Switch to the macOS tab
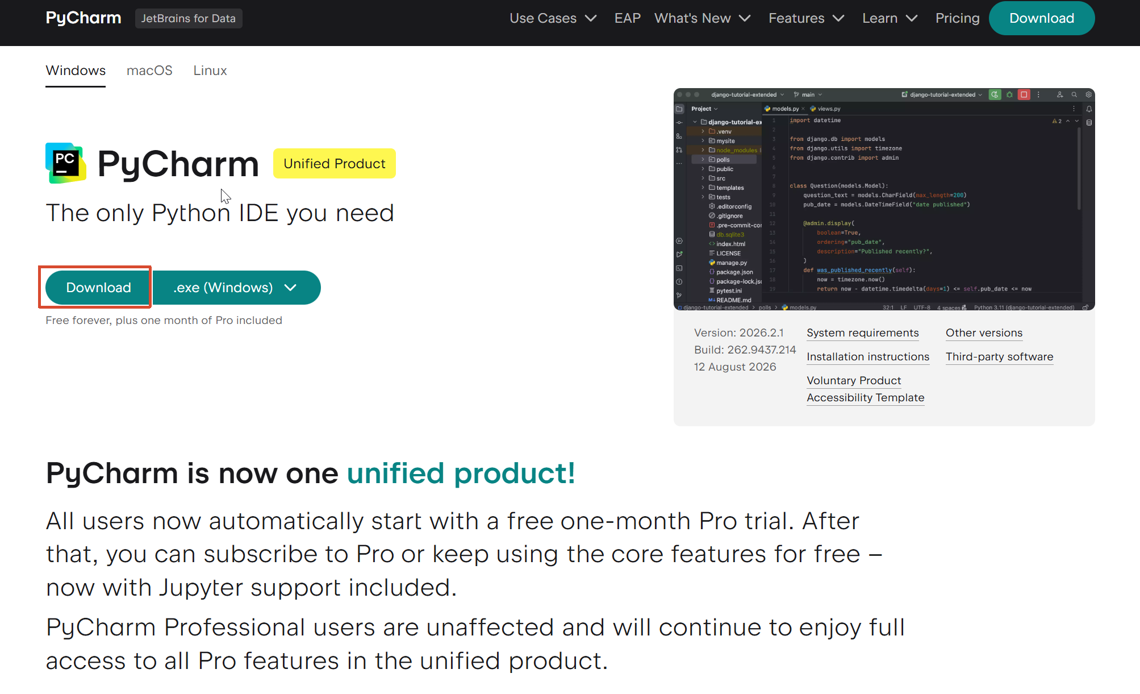Screen dimensions: 1140x694 149,70
